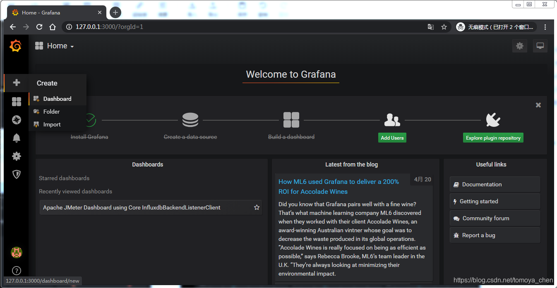
Task: Open the Getting started link
Action: point(495,201)
